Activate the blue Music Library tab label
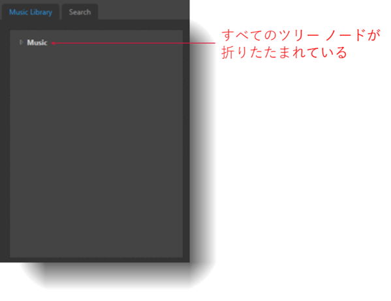The height and width of the screenshot is (301, 391). pyautogui.click(x=31, y=12)
